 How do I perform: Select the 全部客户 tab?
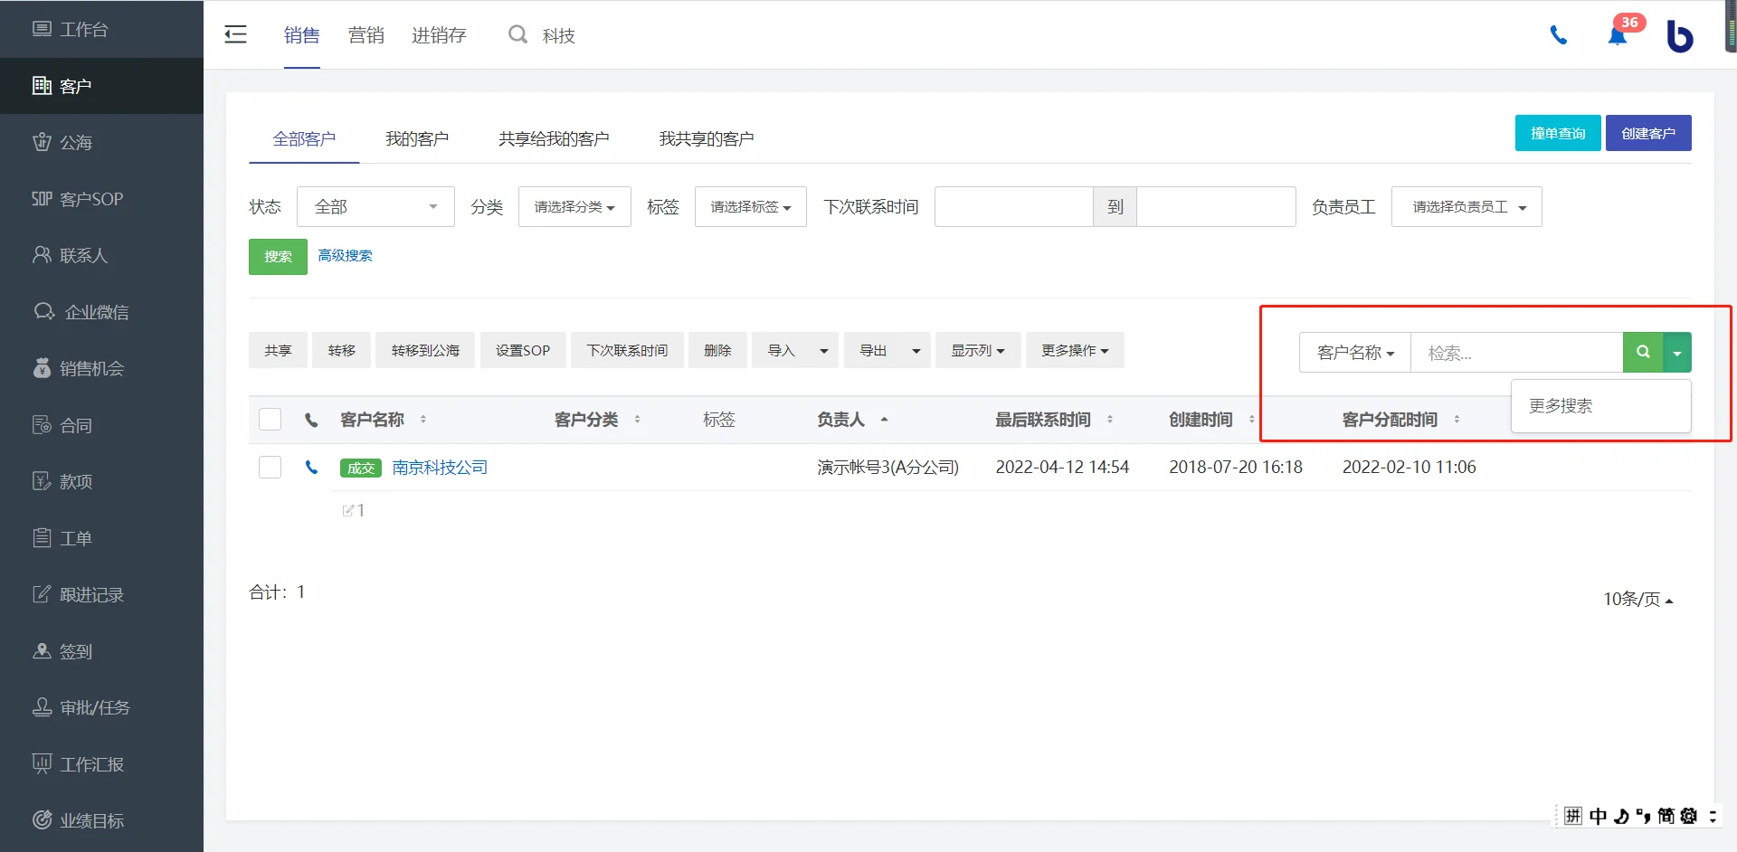click(x=304, y=139)
